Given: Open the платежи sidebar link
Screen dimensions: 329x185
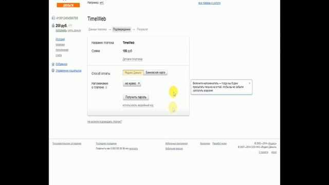Looking at the screenshot, I should [60, 45].
